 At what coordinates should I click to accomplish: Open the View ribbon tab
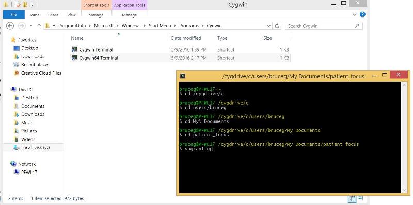coord(71,15)
